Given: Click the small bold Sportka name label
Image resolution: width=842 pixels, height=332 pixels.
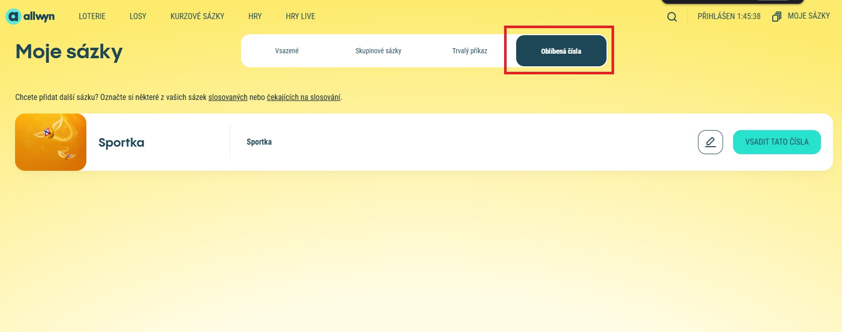Looking at the screenshot, I should [x=259, y=142].
